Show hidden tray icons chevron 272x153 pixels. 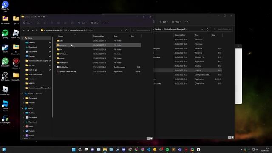[241, 150]
